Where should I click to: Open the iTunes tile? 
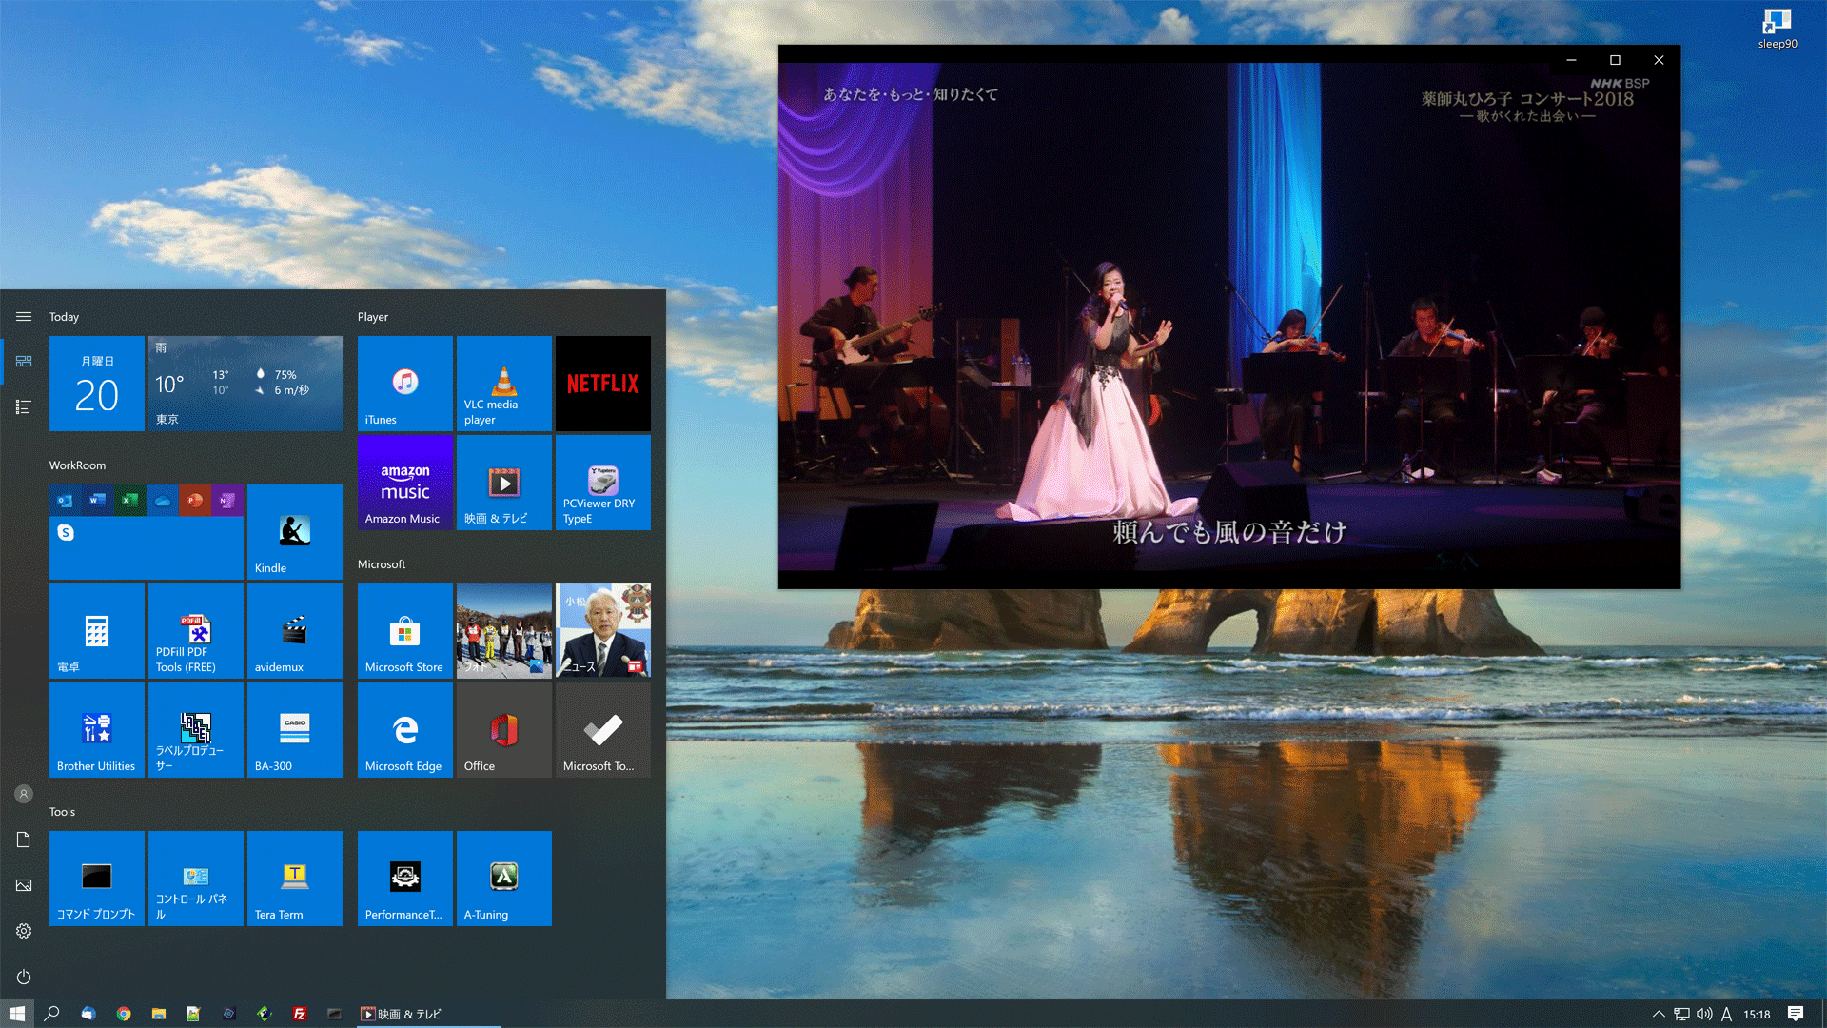[x=405, y=384]
